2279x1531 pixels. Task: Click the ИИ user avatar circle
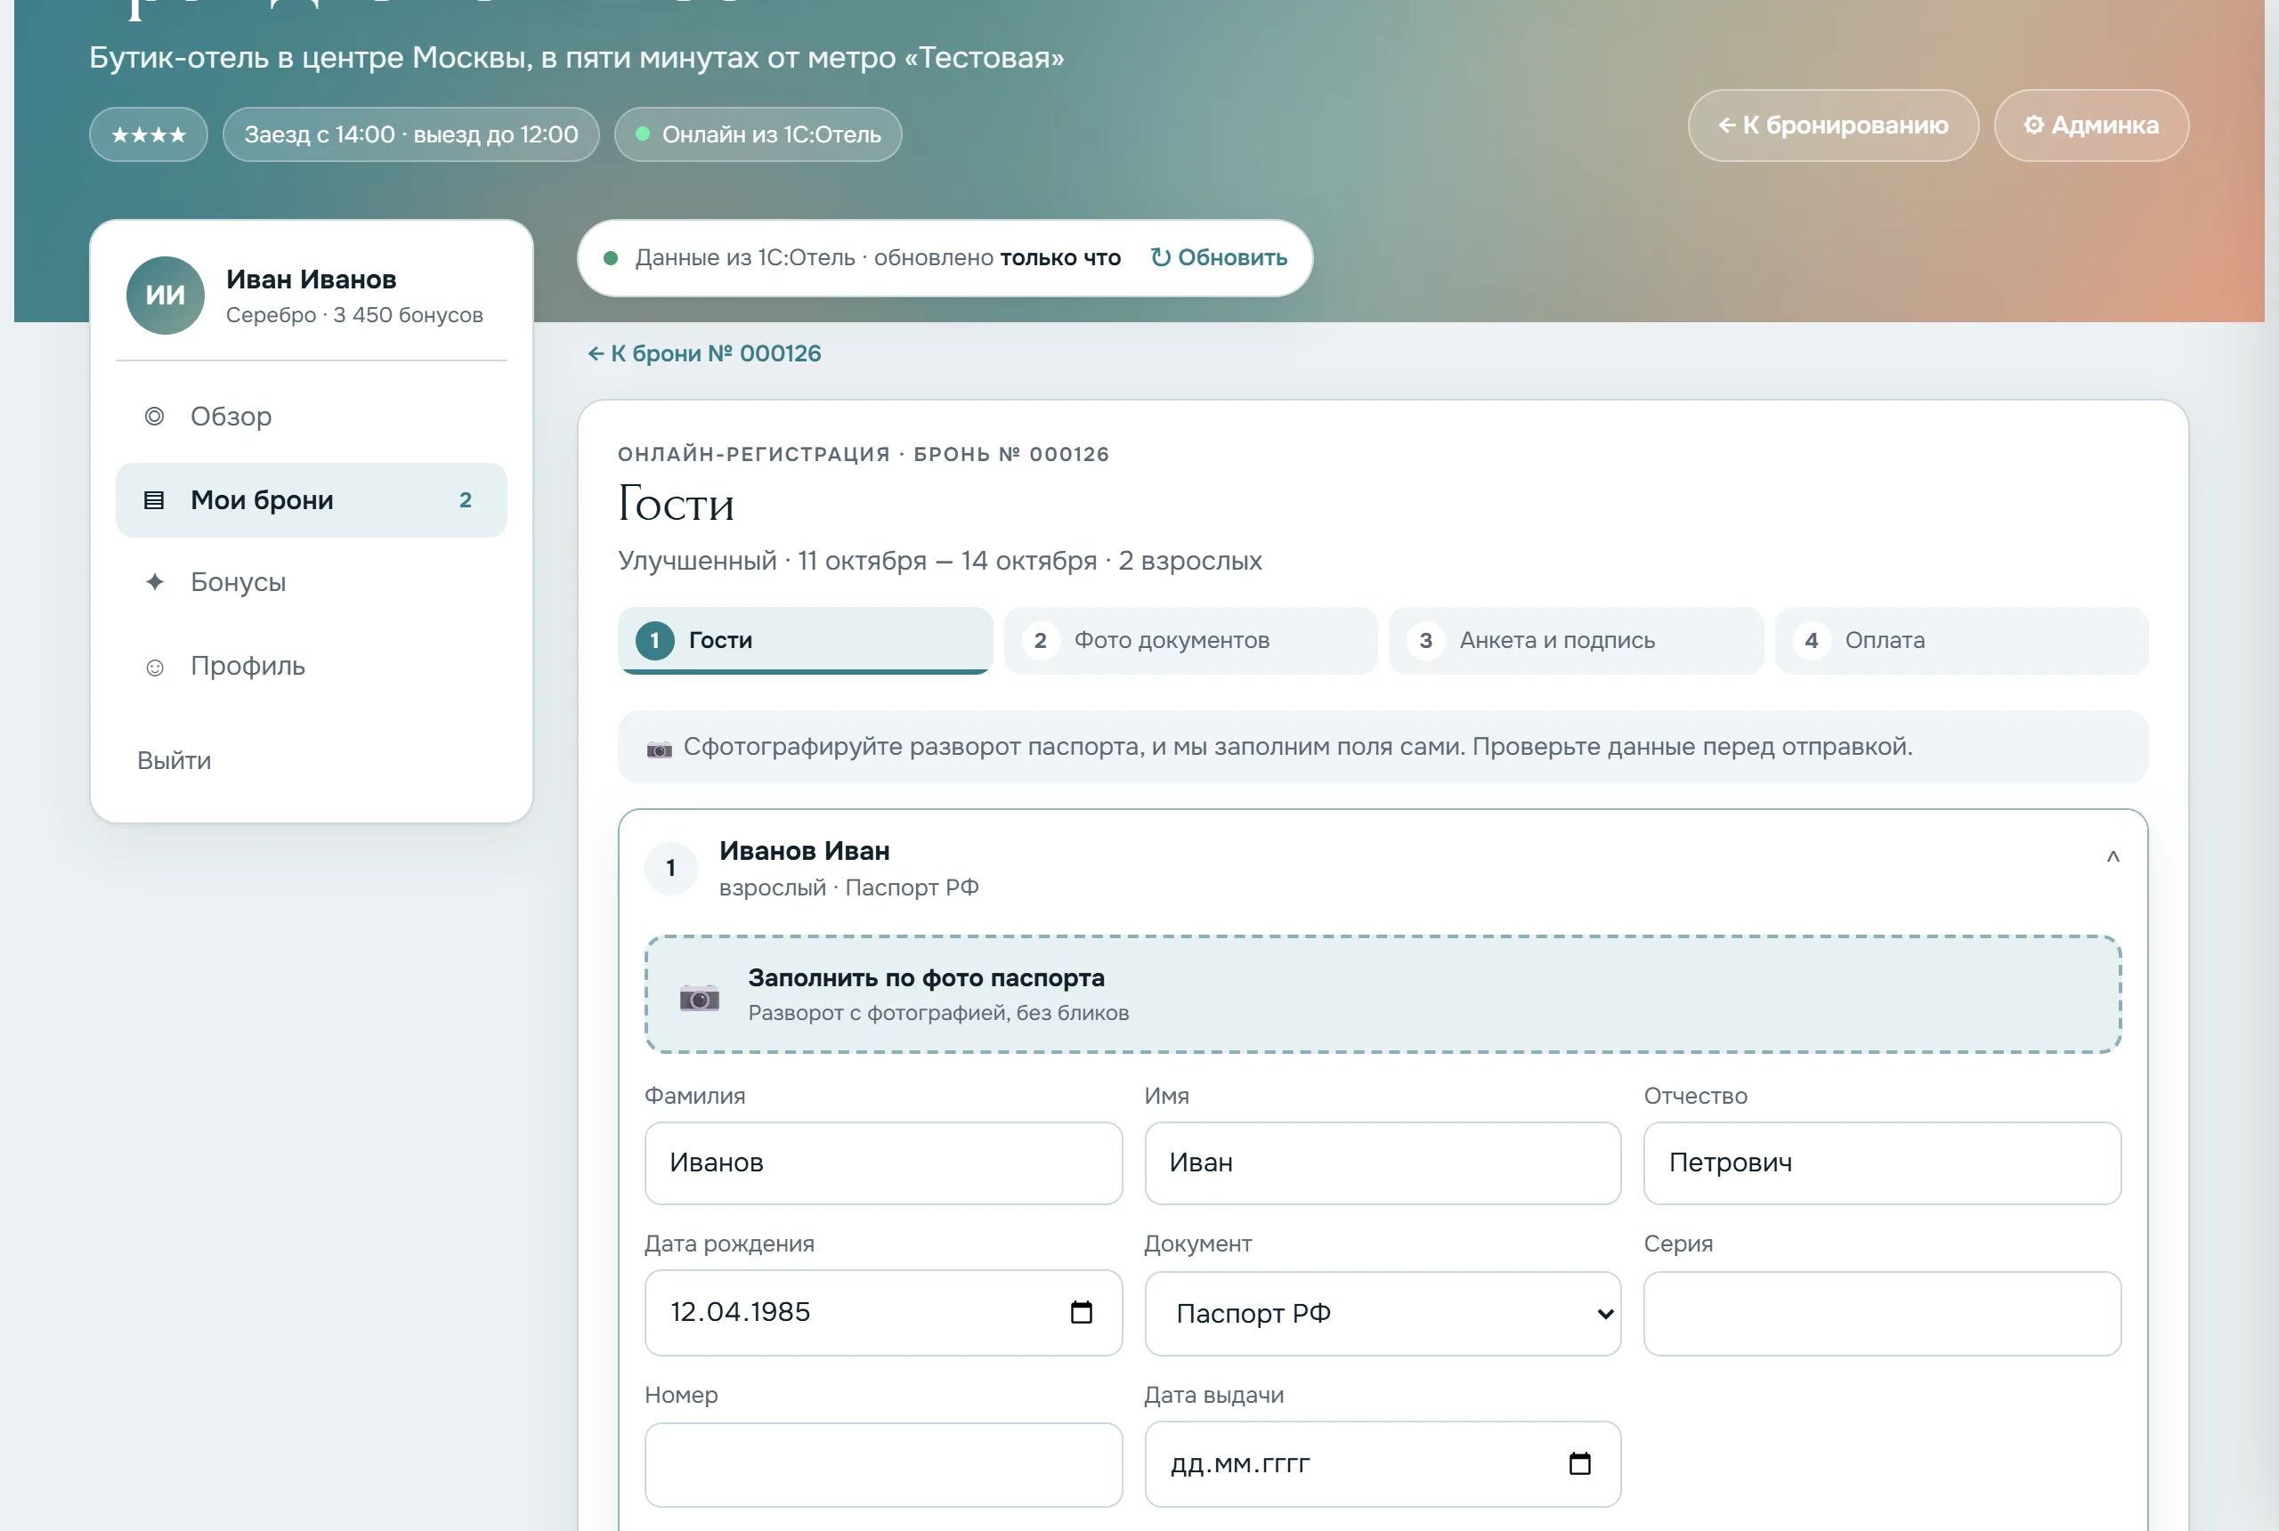pyautogui.click(x=165, y=295)
